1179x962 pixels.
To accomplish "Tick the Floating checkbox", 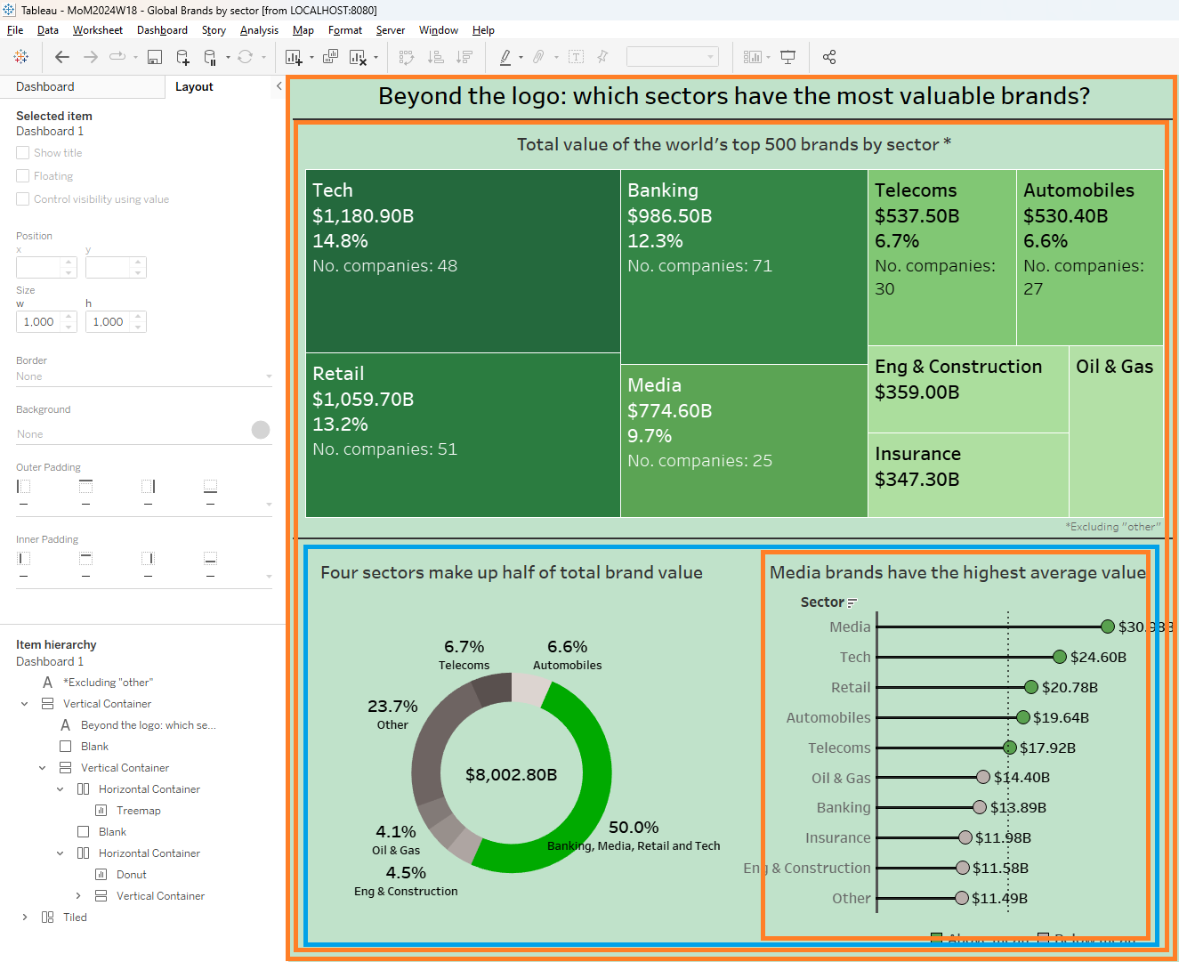I will (23, 176).
